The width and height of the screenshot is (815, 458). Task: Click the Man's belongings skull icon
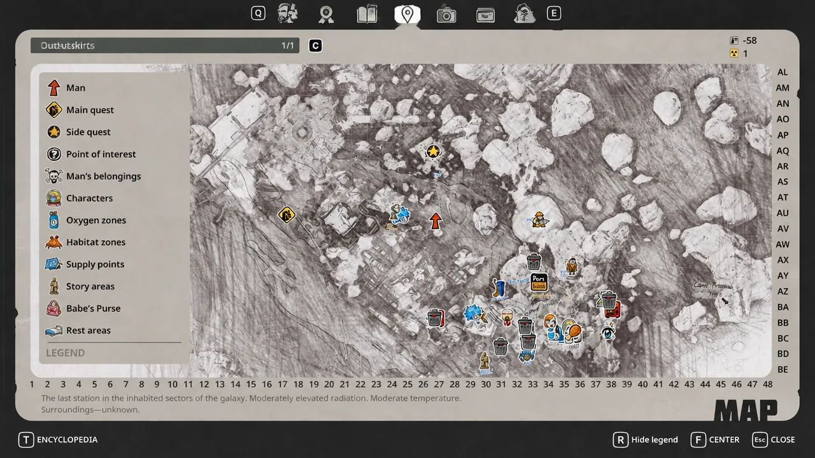(x=54, y=176)
